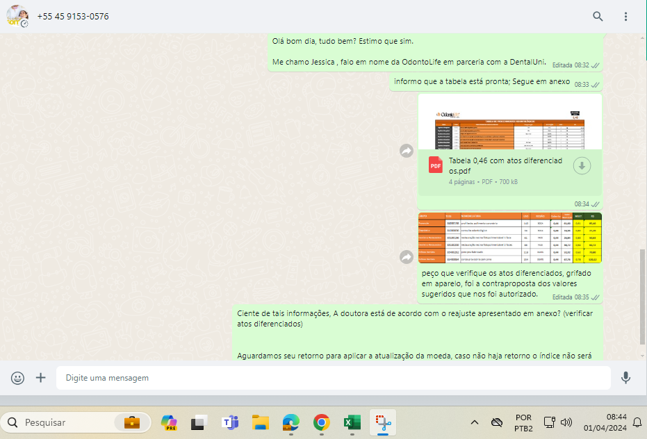Toggle the POR PTB2 keyboard language
Viewport: 647px width, 439px height.
coord(523,422)
